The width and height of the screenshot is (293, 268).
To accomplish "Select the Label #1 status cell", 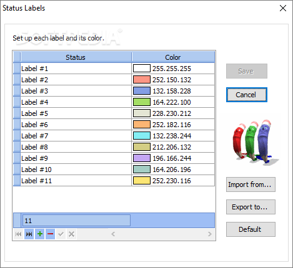I will [x=76, y=69].
